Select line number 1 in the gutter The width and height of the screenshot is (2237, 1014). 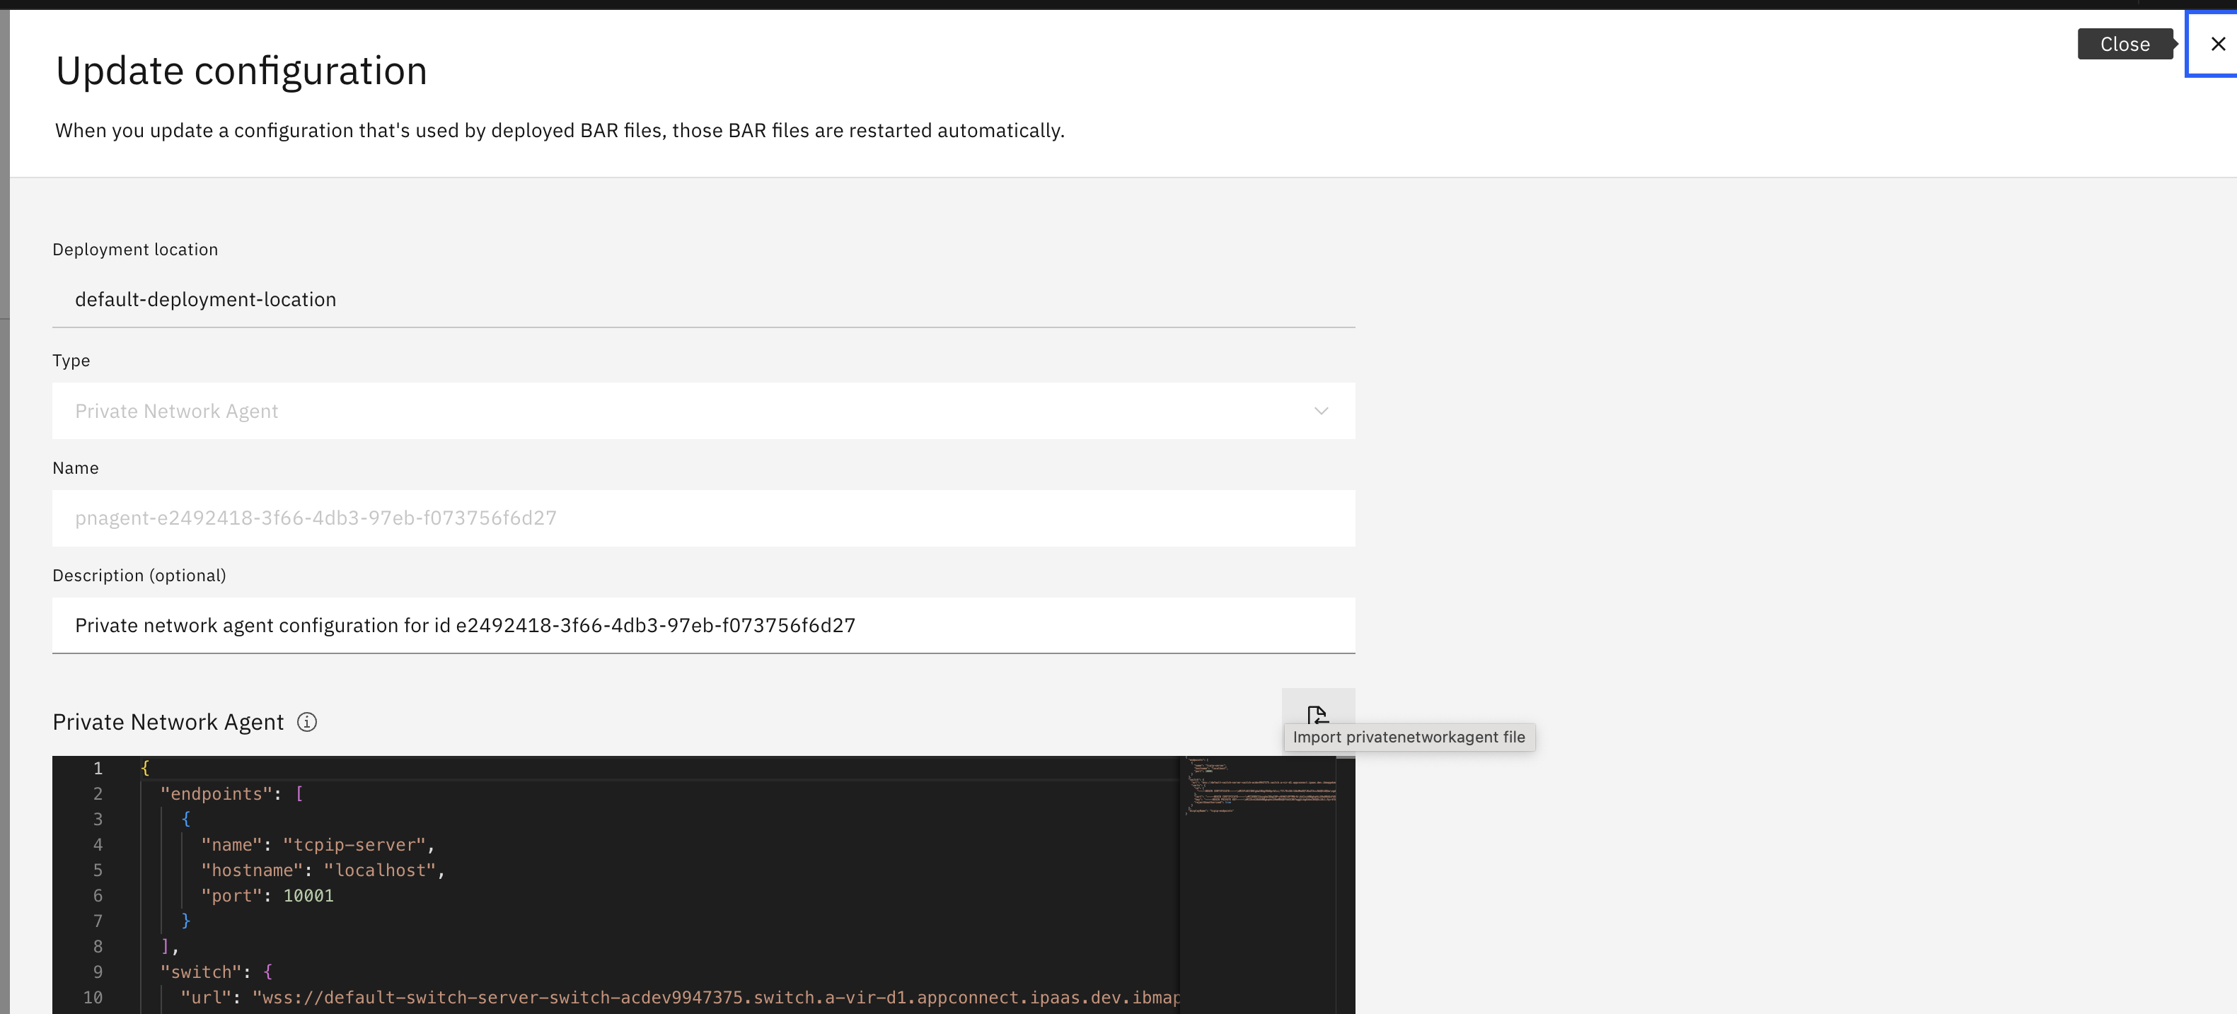(x=98, y=769)
